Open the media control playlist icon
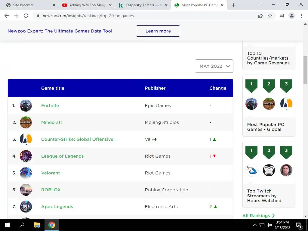 pos(282,16)
